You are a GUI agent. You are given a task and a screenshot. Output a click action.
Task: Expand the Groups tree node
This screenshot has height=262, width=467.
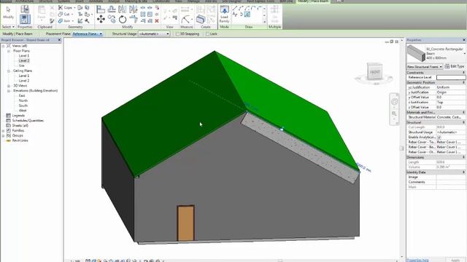pos(3,135)
